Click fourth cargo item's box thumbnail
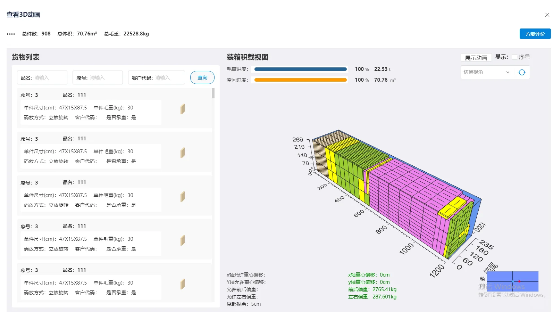Viewport: 553px width, 312px height. (x=183, y=240)
